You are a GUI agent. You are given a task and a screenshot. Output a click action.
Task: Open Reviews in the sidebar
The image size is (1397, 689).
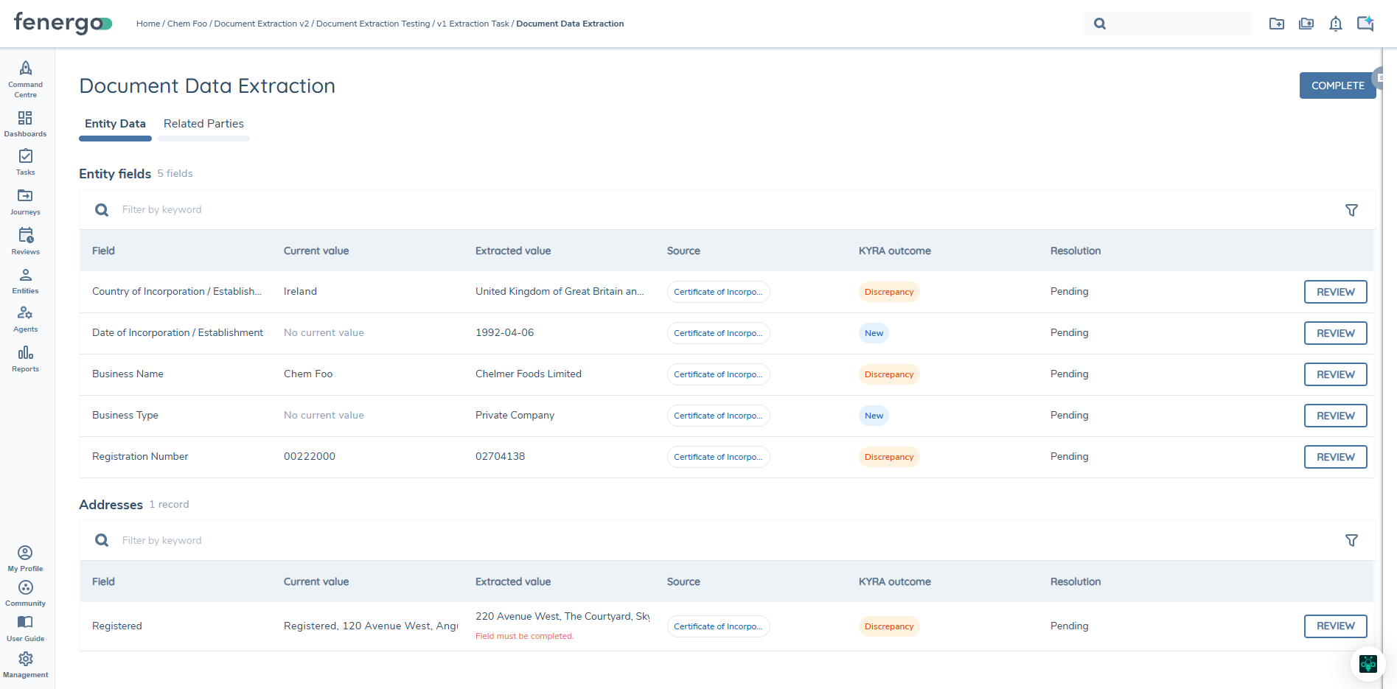coord(26,241)
